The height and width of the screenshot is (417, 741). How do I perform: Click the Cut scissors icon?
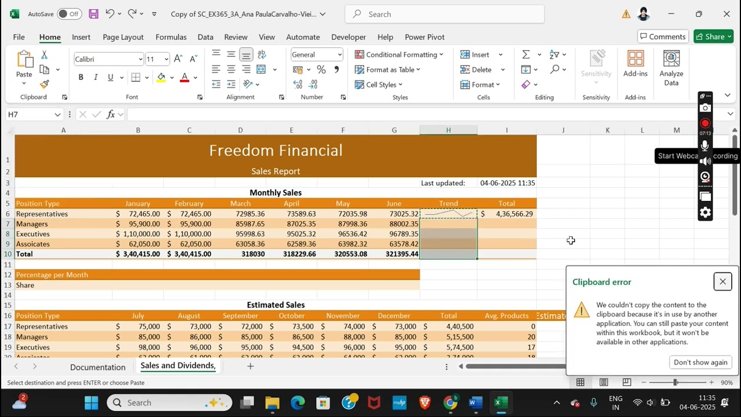[44, 55]
